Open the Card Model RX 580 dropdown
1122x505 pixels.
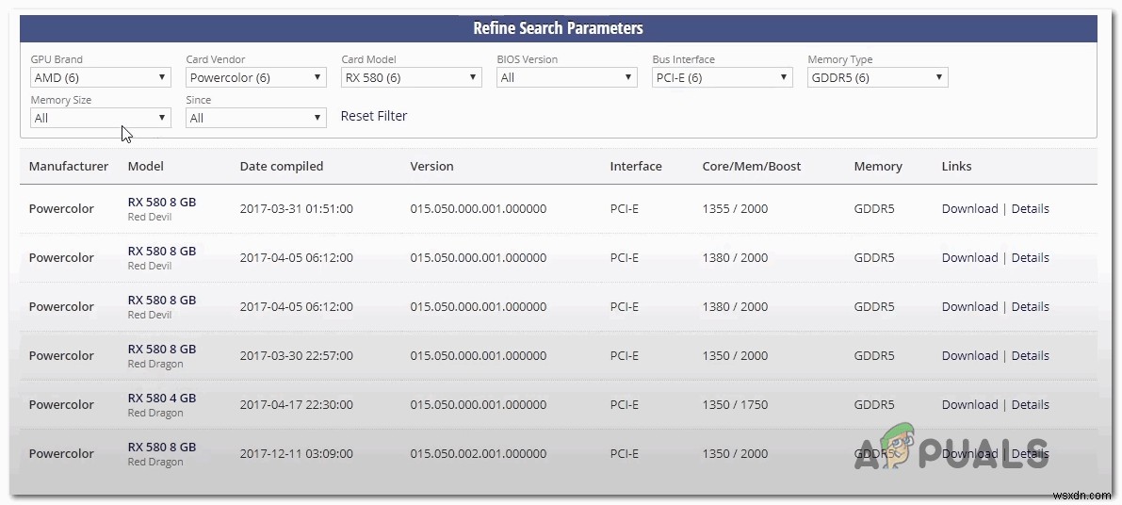(411, 77)
